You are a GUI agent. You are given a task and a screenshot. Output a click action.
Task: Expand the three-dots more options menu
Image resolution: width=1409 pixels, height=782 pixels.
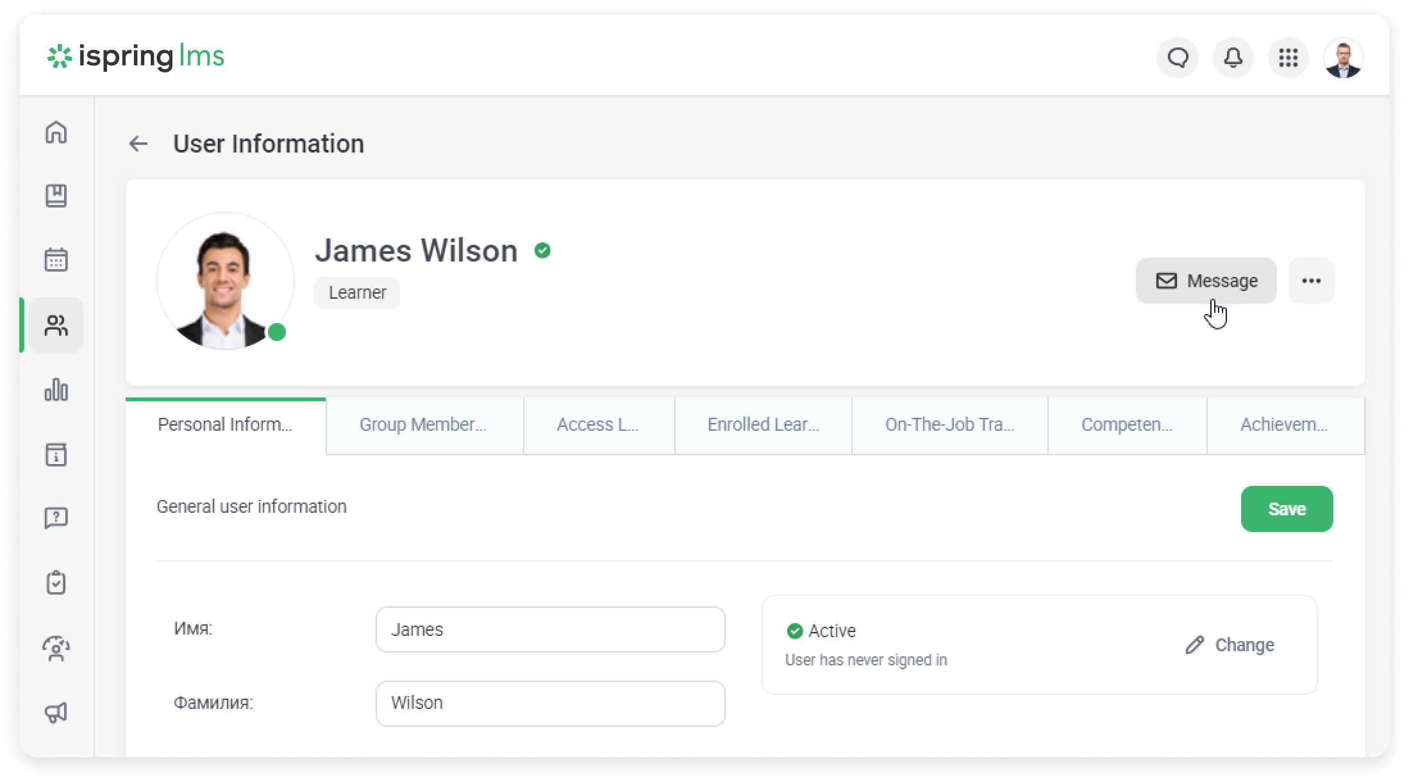[1311, 281]
